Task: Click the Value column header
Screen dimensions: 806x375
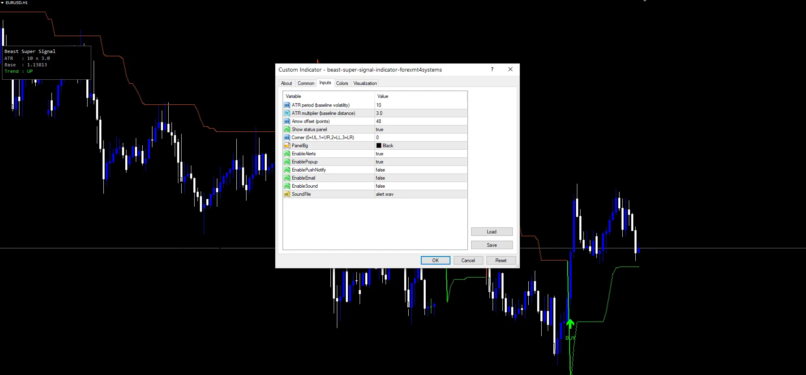Action: tap(421, 96)
